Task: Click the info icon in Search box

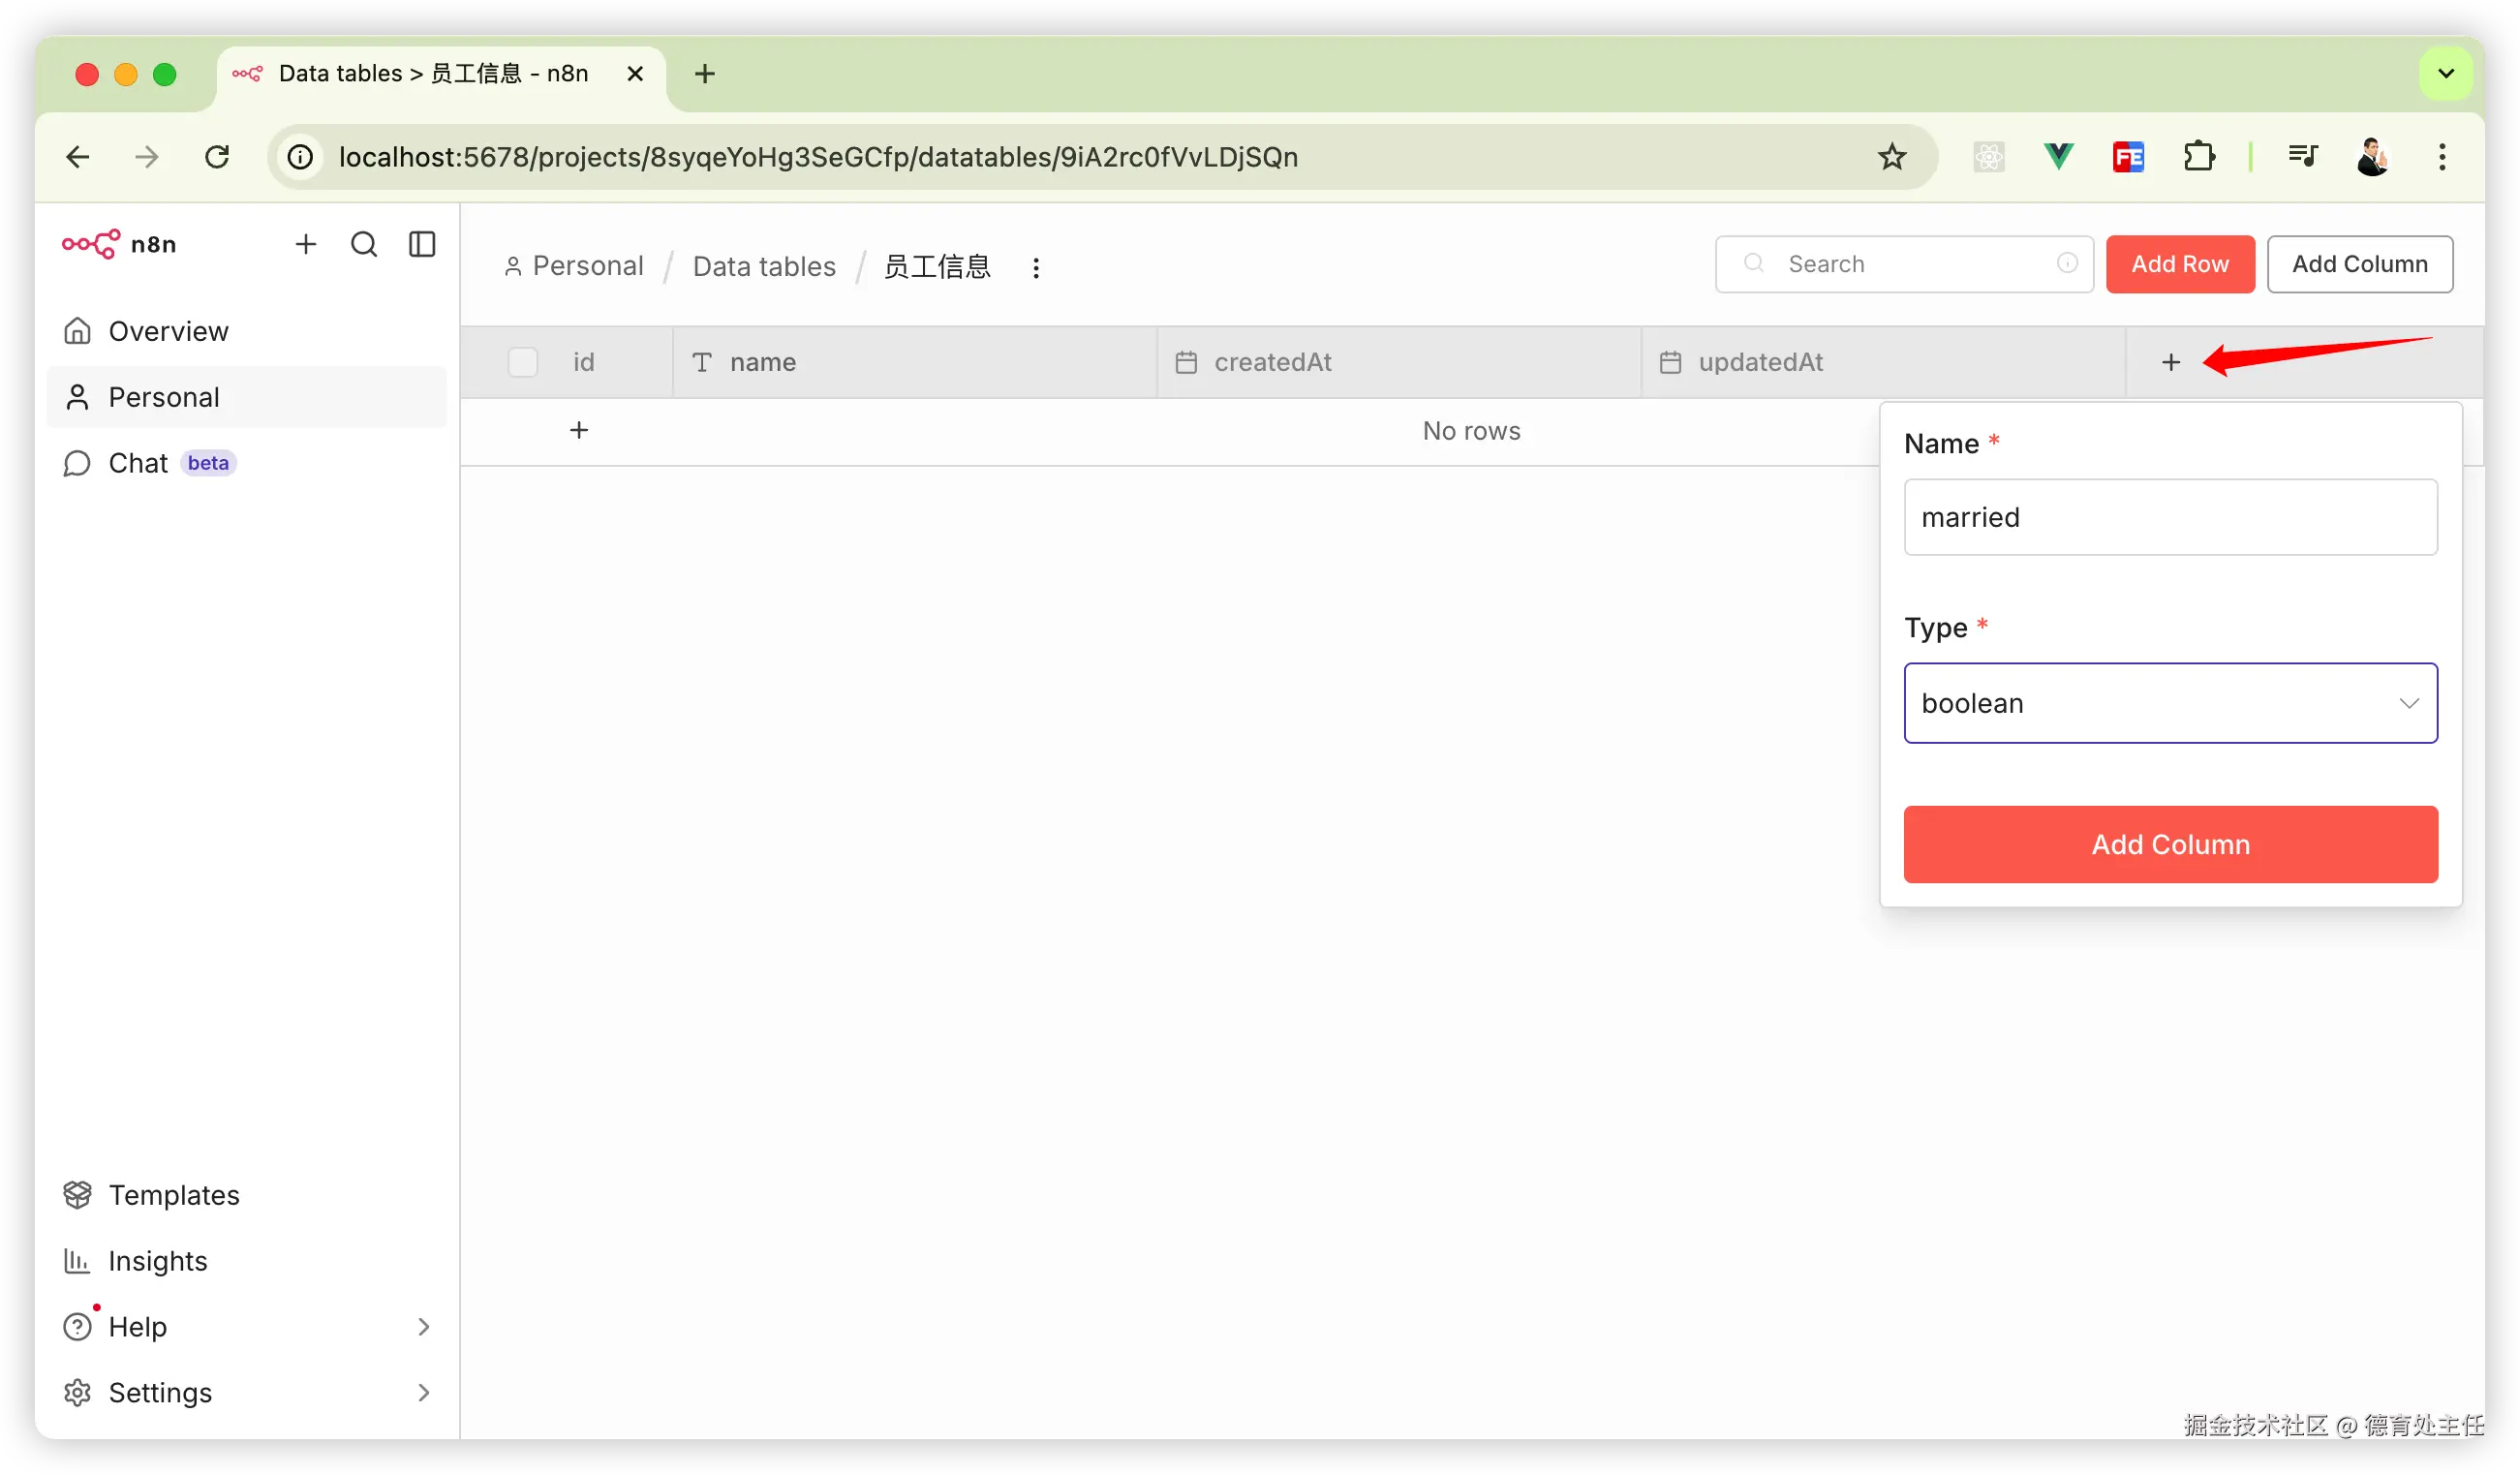Action: point(2067,263)
